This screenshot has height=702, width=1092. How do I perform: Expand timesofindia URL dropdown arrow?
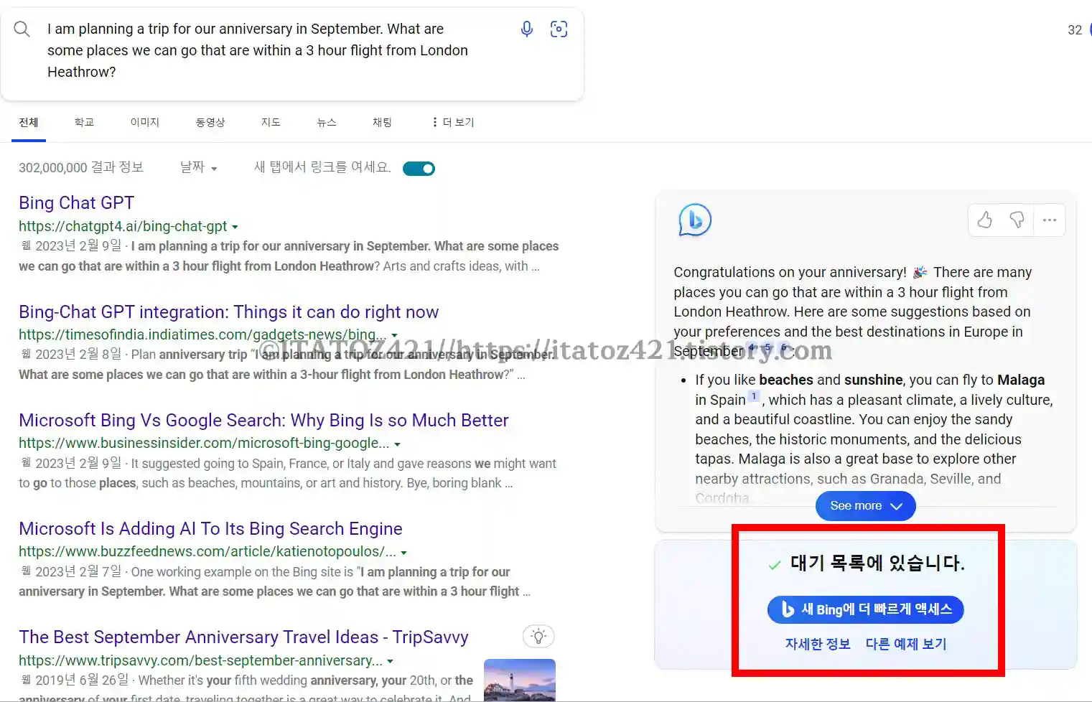click(x=394, y=335)
